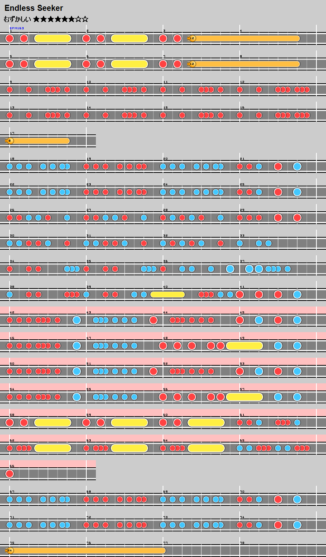
Task: Click the yellow drumroll ending in measure 40
Action: click(167, 295)
